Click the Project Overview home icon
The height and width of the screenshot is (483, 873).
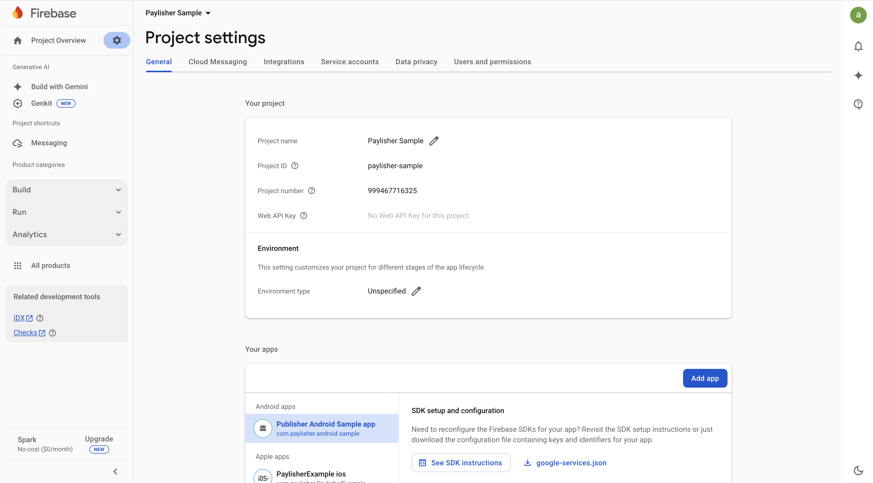click(x=18, y=41)
